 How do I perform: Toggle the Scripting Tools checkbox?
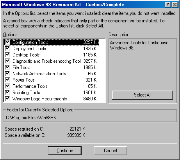pos(7,93)
